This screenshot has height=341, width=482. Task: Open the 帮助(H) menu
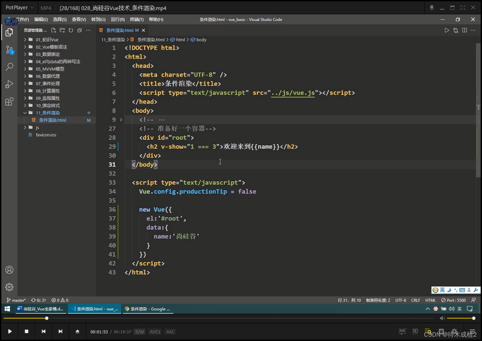click(156, 20)
